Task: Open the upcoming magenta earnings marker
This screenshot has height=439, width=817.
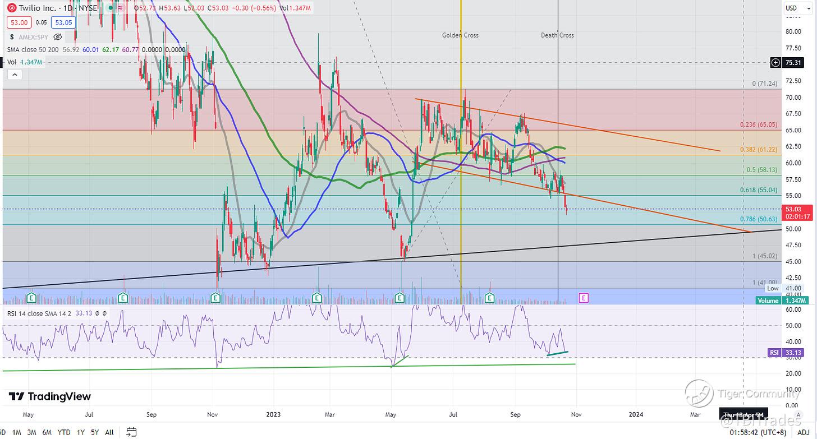Action: point(584,298)
